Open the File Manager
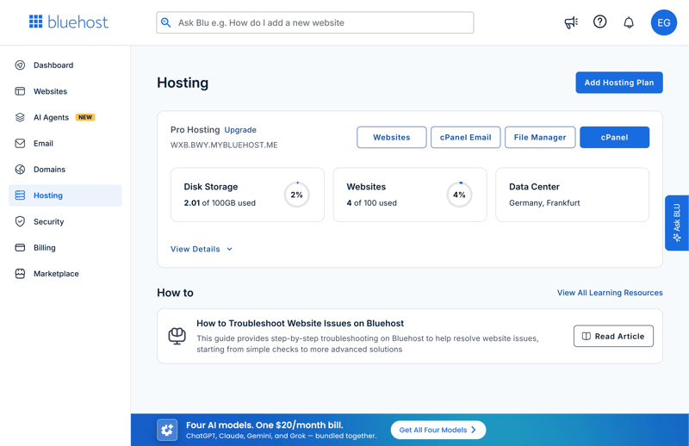Image resolution: width=689 pixels, height=446 pixels. (540, 137)
